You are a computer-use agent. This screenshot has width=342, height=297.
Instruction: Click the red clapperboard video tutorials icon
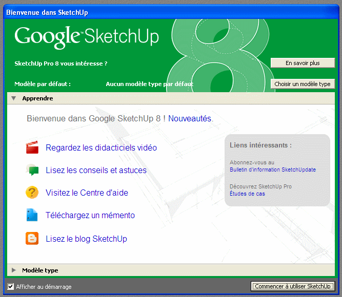[32, 147]
